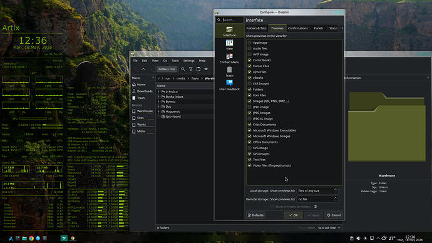Launch Chrome from the taskbar pinned icons
The width and height of the screenshot is (432, 243).
click(31, 239)
